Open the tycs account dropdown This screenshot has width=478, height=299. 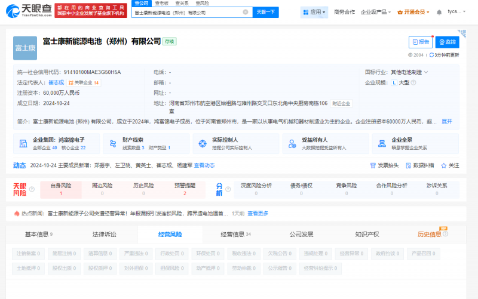[x=456, y=11]
